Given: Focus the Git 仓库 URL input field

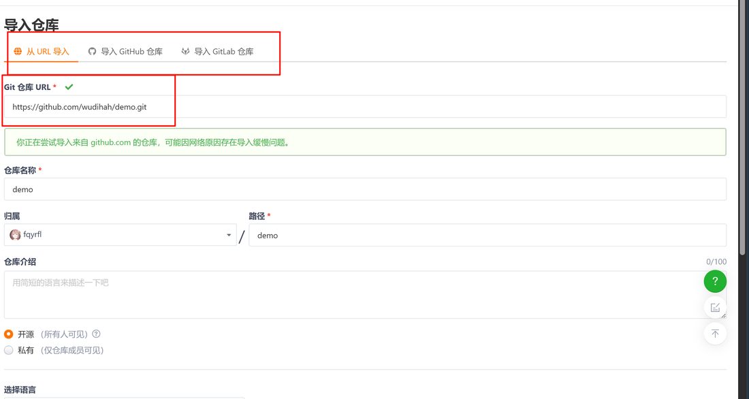Looking at the screenshot, I should point(366,107).
